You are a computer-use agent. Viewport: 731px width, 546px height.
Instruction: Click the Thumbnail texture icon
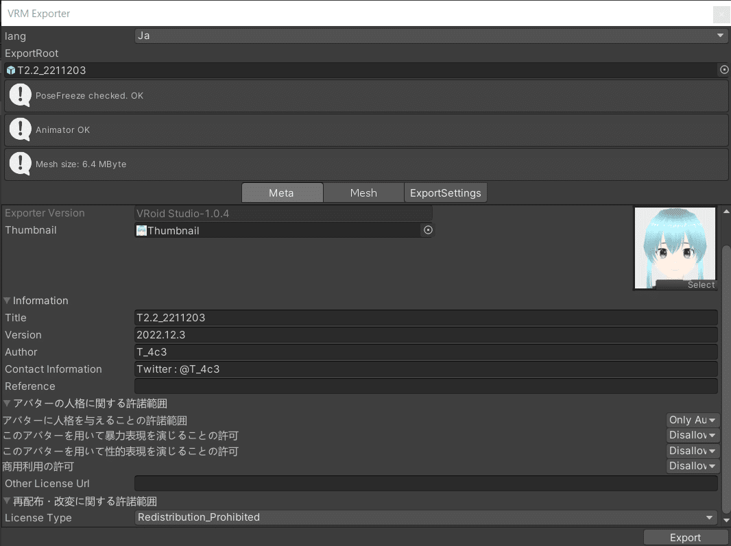pyautogui.click(x=141, y=230)
